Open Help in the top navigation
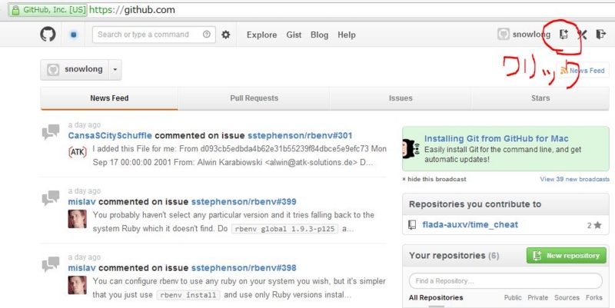615x308 pixels. click(x=347, y=35)
